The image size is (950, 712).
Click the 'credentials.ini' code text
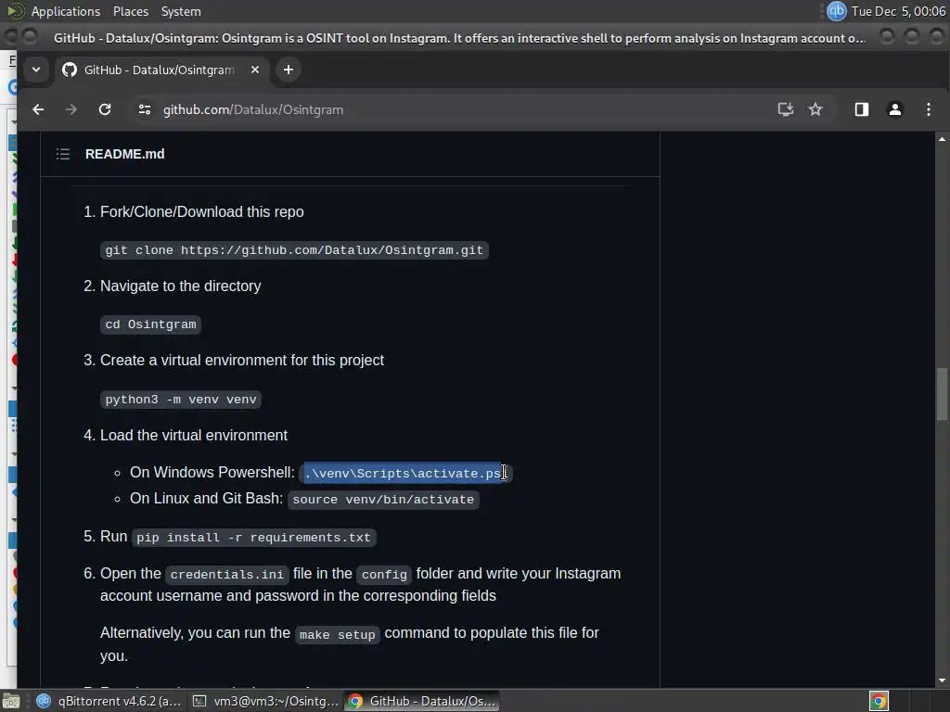pyautogui.click(x=226, y=574)
